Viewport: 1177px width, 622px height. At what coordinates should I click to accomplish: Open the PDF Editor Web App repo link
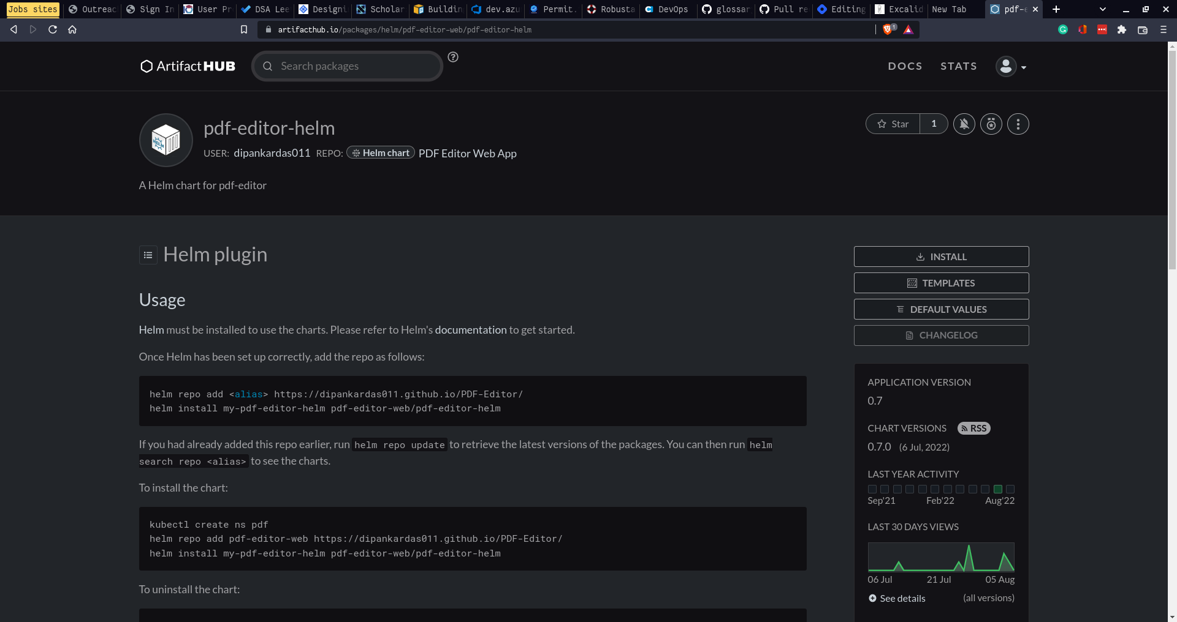[468, 154]
